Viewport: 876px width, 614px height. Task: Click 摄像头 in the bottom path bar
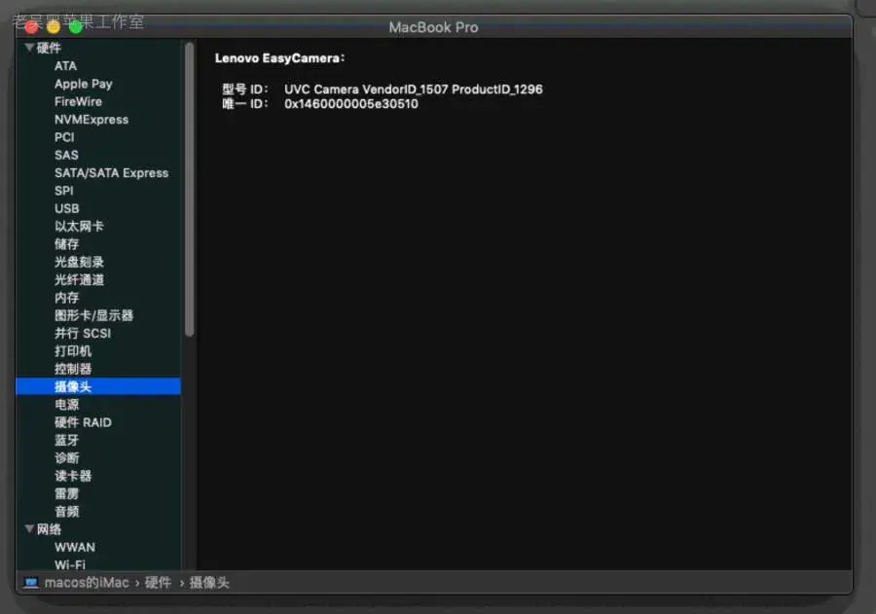click(209, 583)
